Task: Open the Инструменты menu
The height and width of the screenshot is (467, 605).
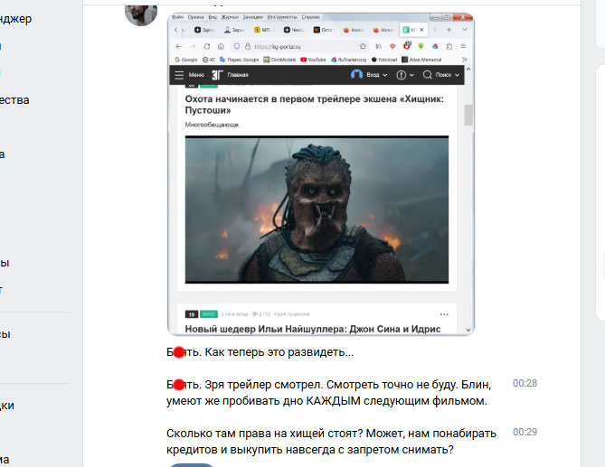Action: click(x=282, y=17)
